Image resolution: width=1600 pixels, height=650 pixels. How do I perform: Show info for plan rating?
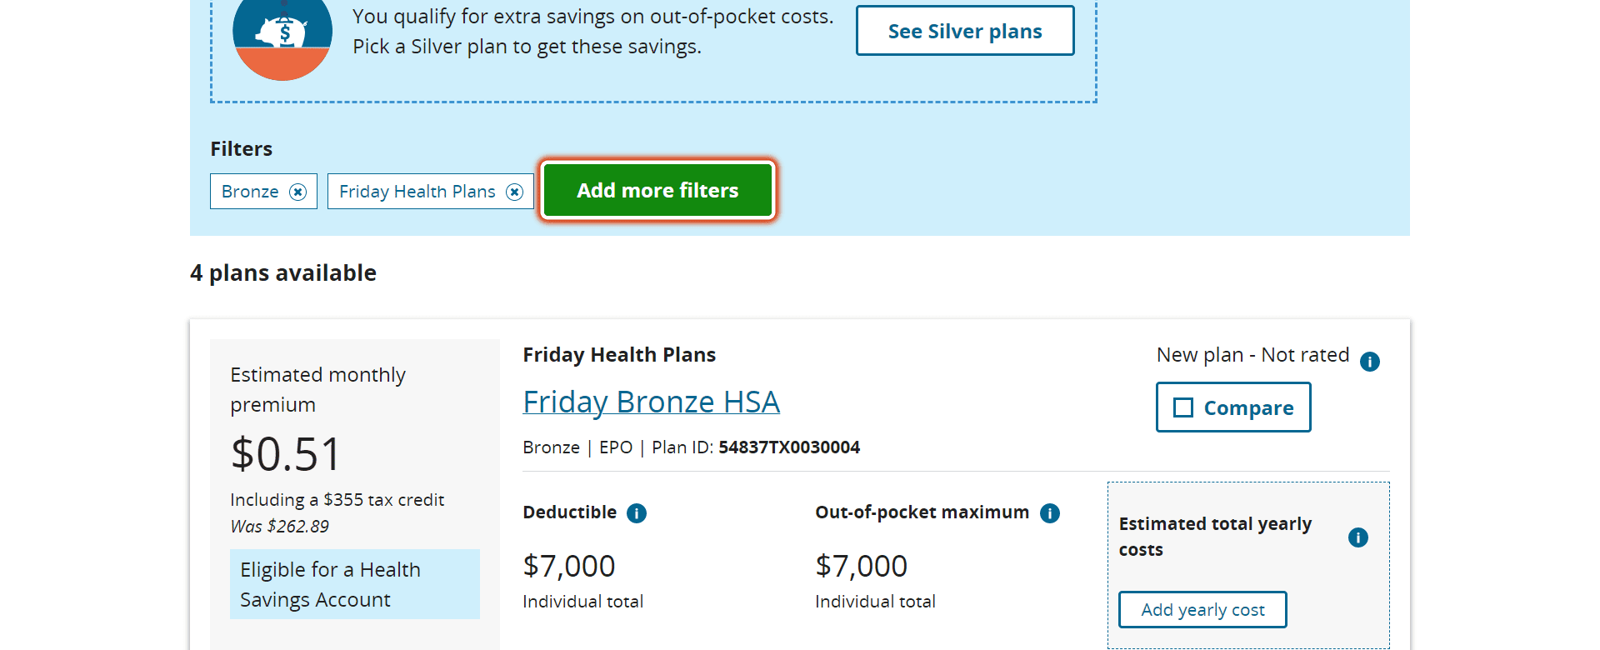[x=1370, y=362]
